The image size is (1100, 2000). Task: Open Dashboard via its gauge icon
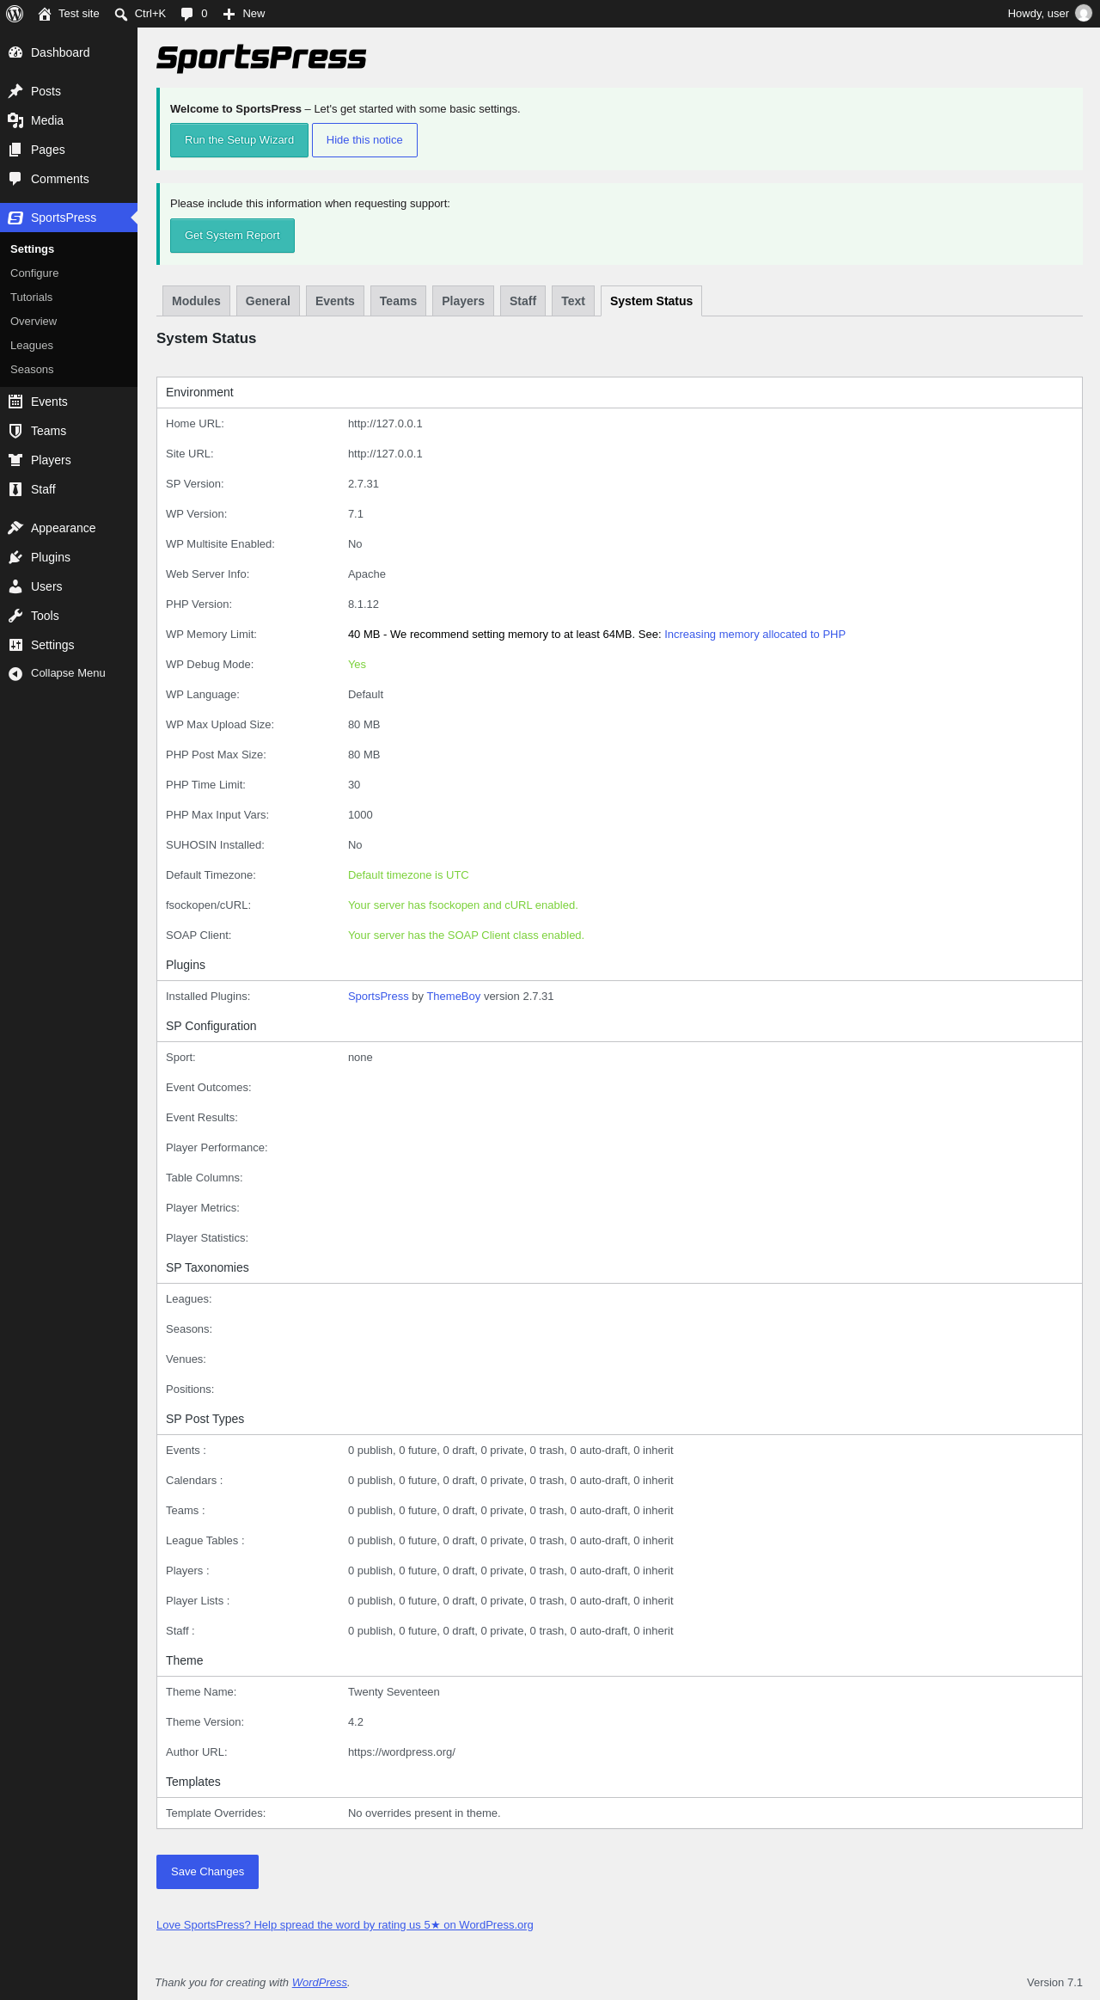coord(15,52)
